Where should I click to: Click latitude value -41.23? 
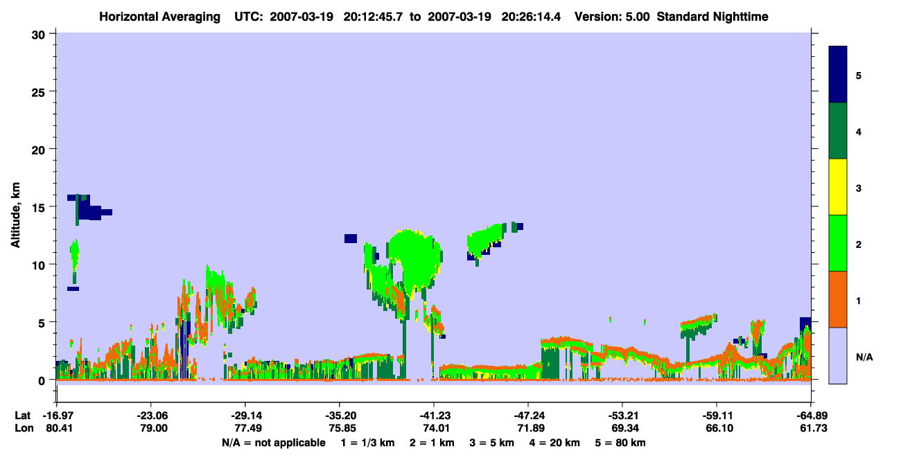(x=434, y=416)
